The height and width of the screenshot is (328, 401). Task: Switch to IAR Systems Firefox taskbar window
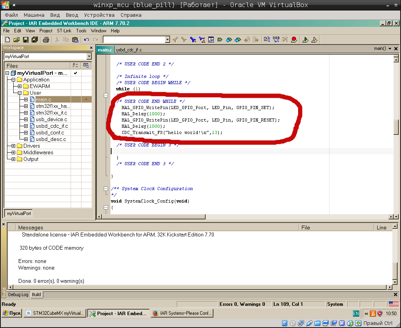point(182,313)
